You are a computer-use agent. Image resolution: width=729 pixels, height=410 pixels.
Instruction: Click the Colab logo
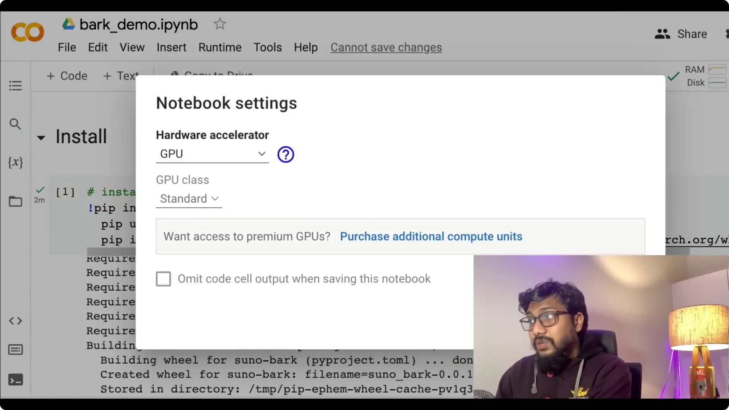click(x=27, y=32)
